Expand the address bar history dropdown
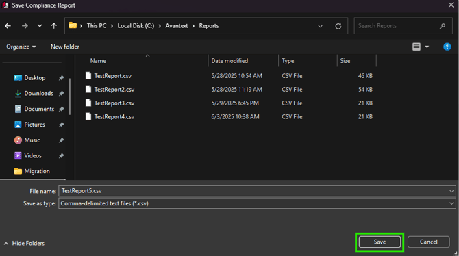 (320, 26)
